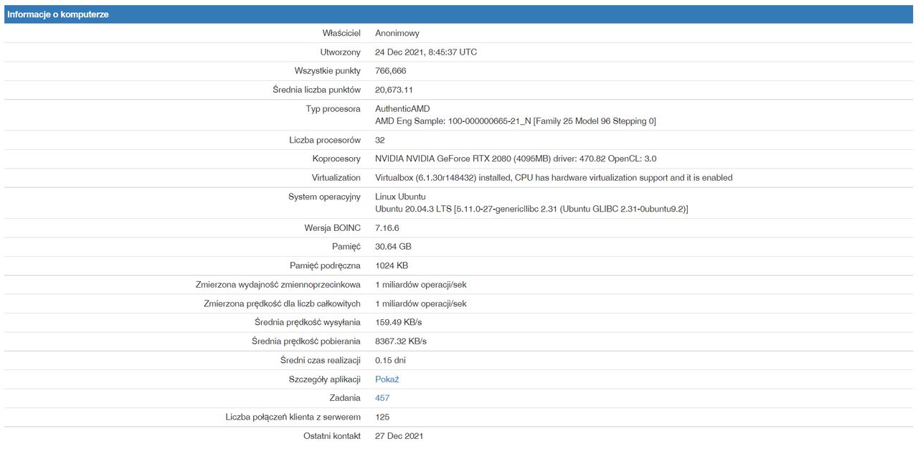Select last contact date 27 Dec 2021
This screenshot has width=918, height=449.
point(399,436)
